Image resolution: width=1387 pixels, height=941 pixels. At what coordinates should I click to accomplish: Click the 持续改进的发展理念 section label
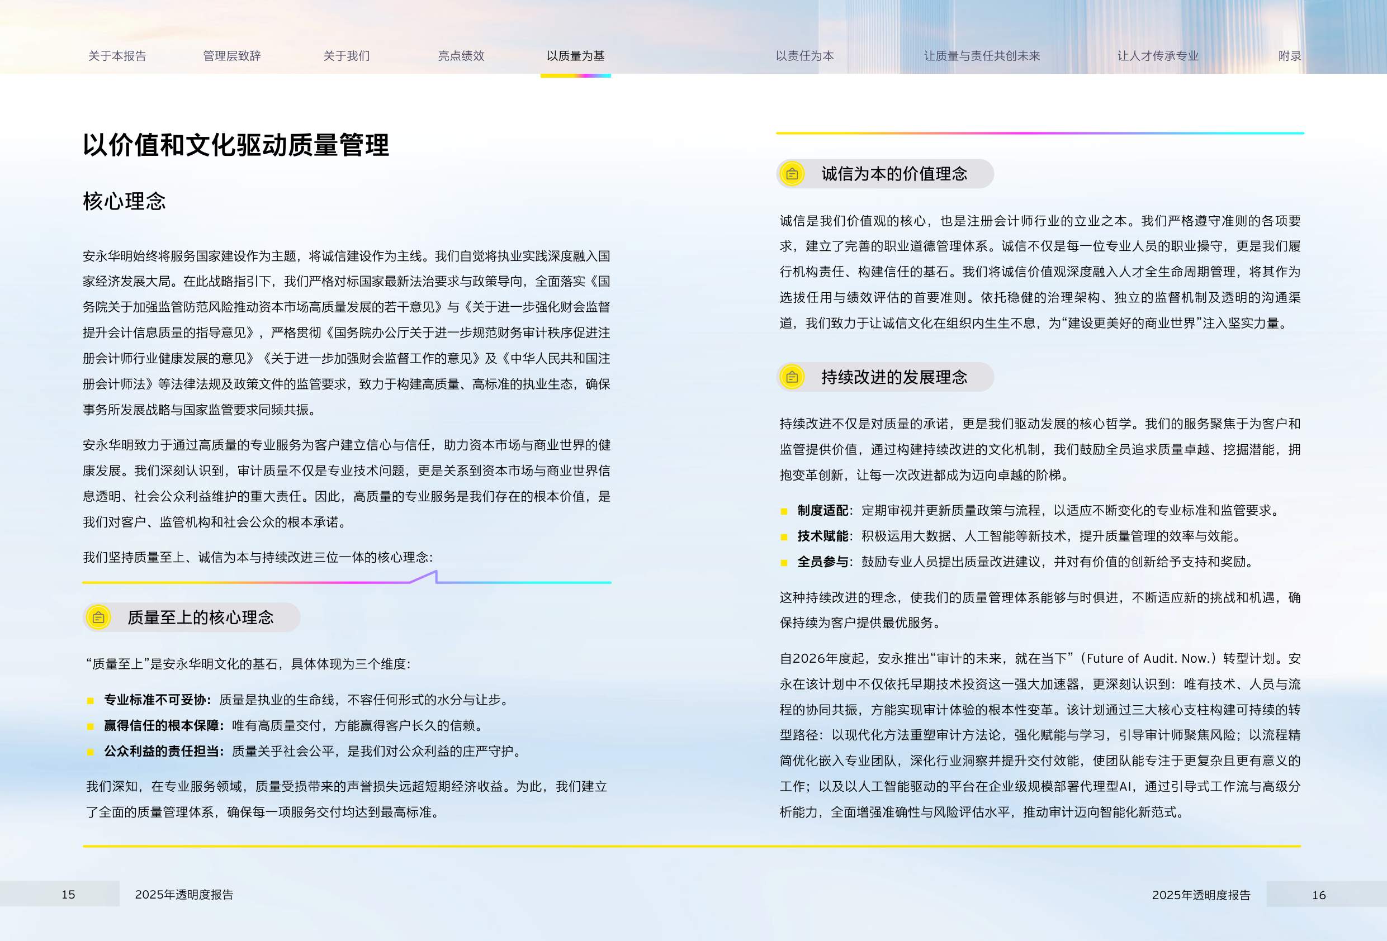tap(894, 377)
